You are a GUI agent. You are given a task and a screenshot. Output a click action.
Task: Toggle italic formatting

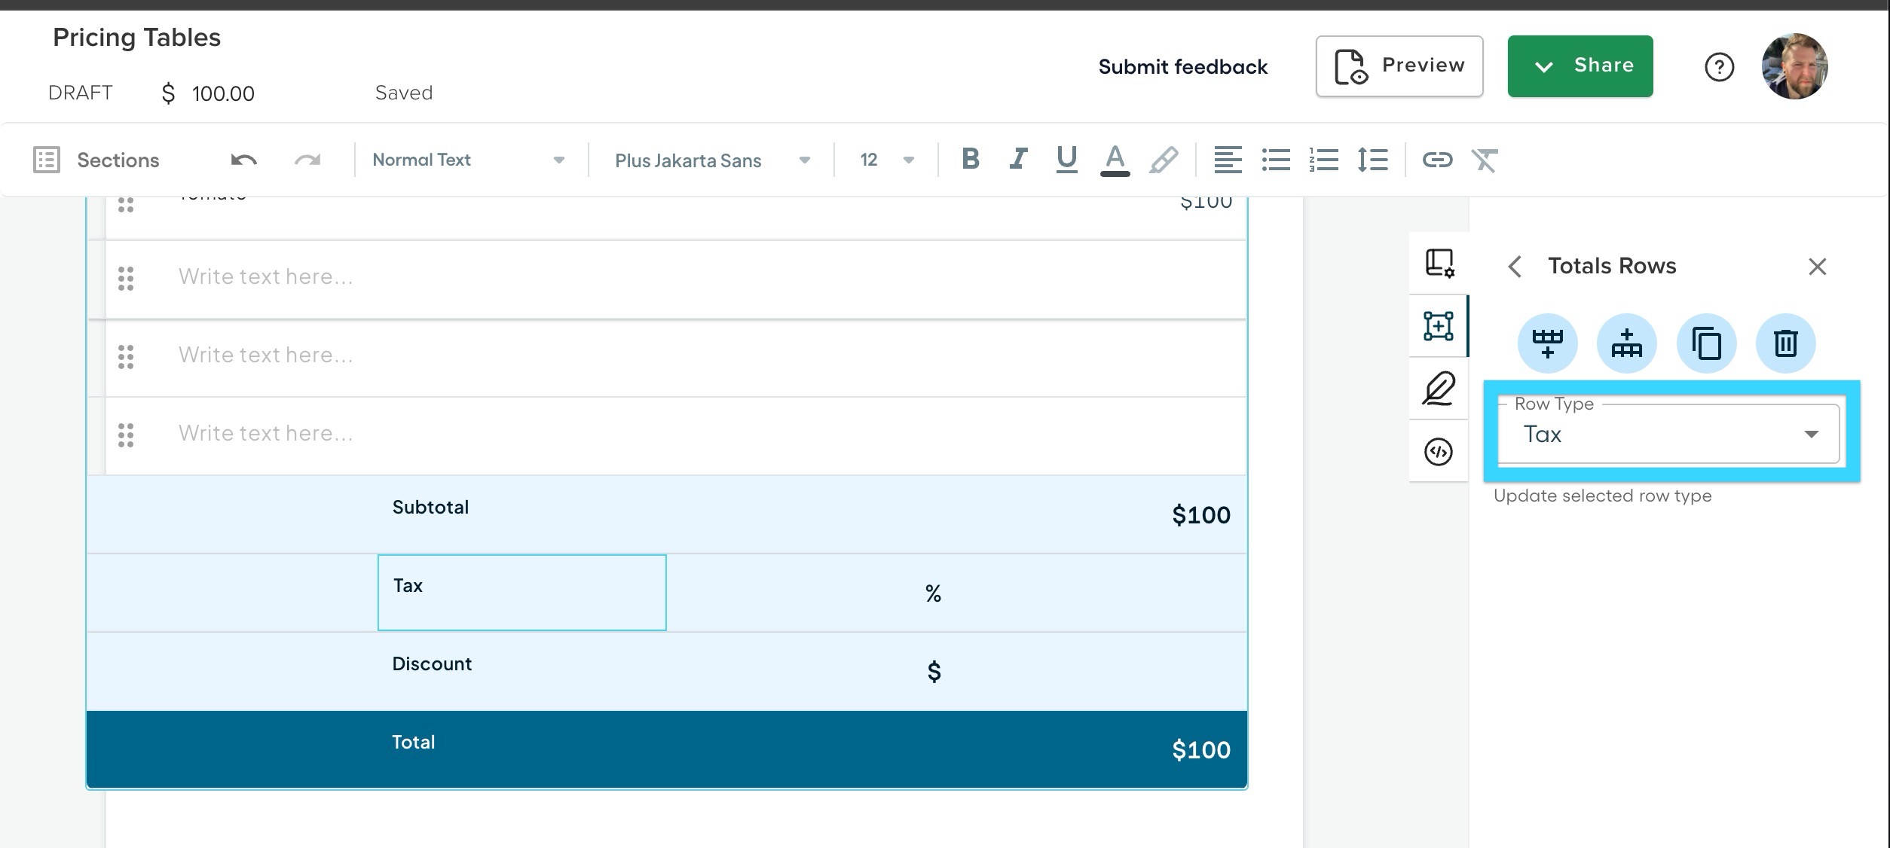click(1019, 159)
